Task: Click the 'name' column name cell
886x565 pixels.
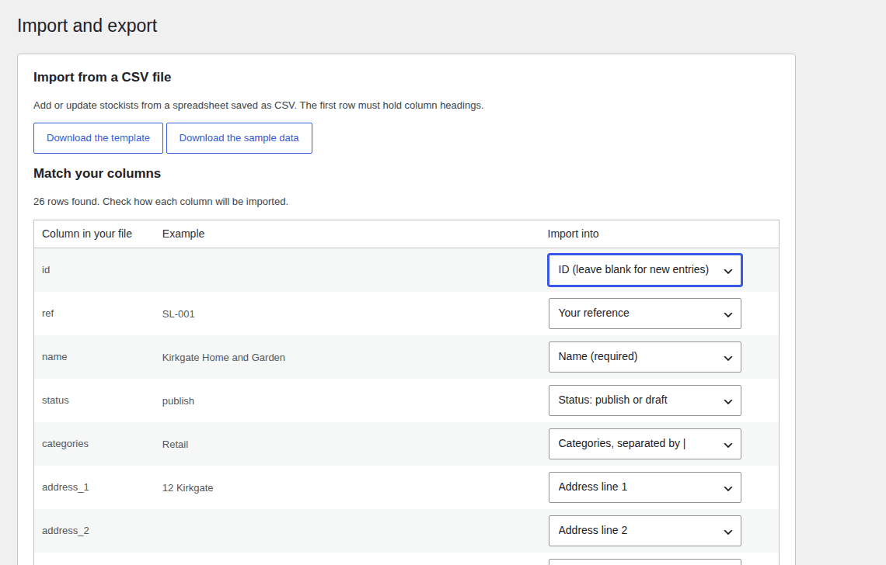Action: (54, 357)
